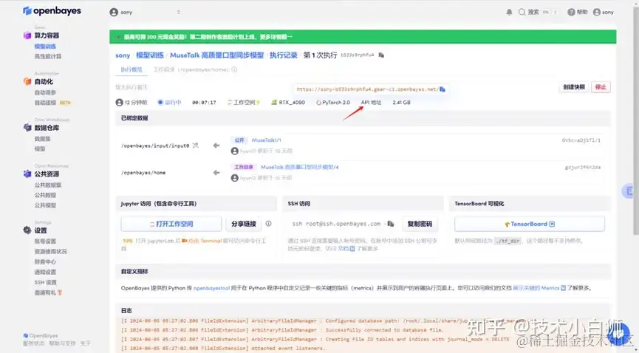Image resolution: width=639 pixels, height=353 pixels.
Task: Click the 2.41 GB storage value
Action: point(401,103)
